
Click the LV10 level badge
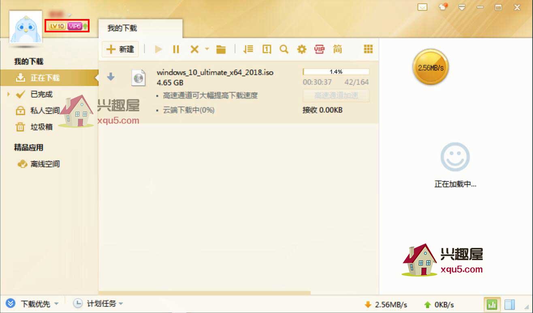[x=57, y=26]
